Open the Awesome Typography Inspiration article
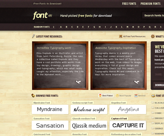Image resolution: width=164 pixels, height=136 pixels. point(115,48)
